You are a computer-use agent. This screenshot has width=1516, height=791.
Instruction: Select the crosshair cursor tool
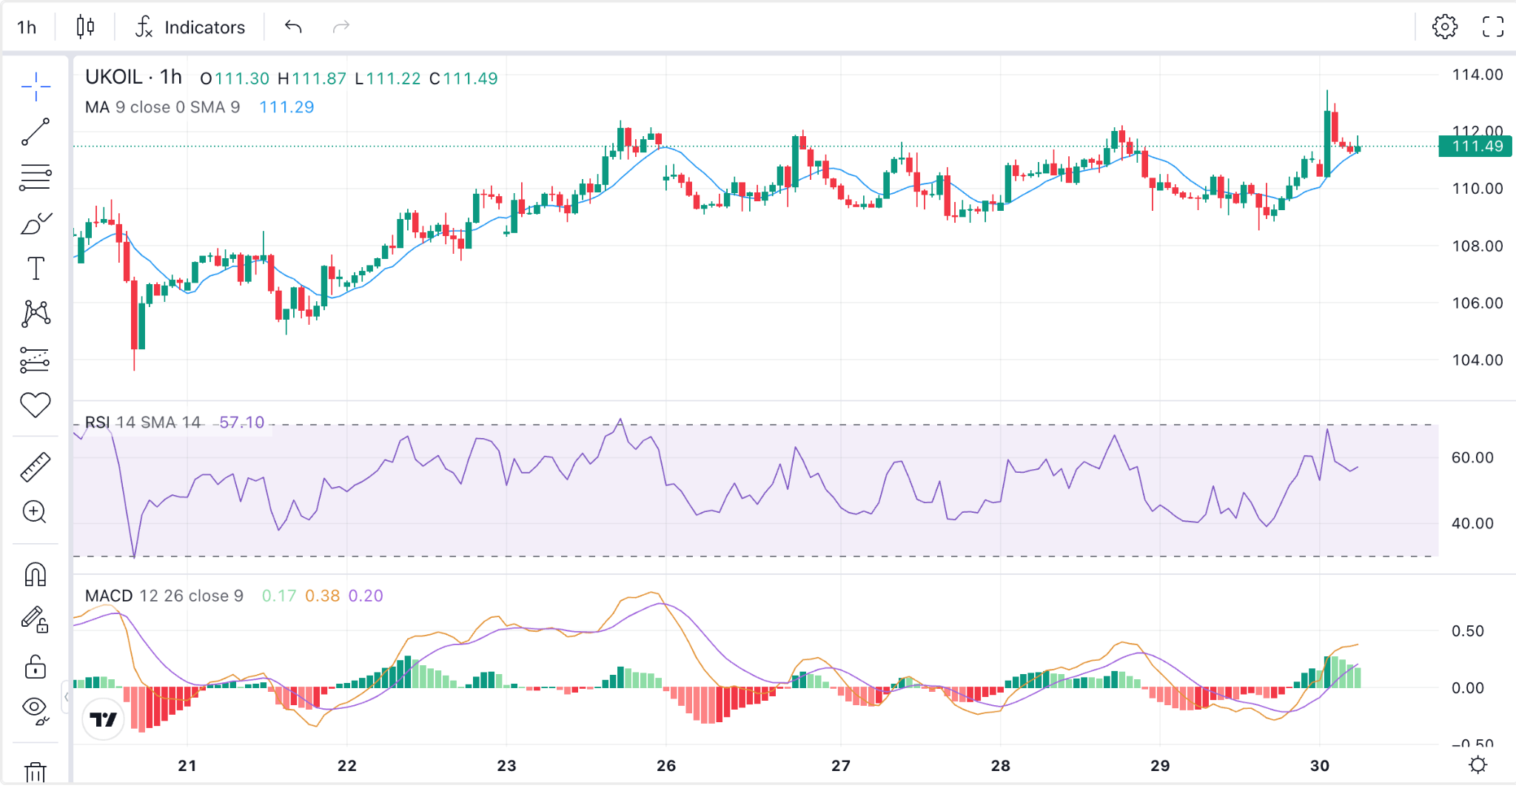pos(35,87)
